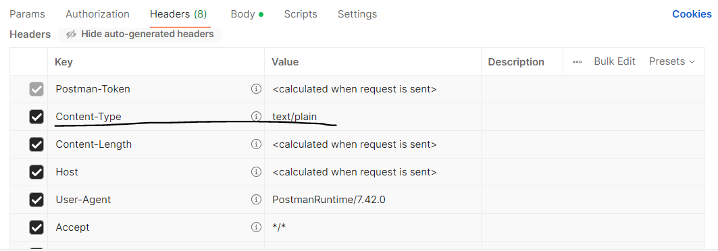718x251 pixels.
Task: Select the User-Agent key cell
Action: [156, 200]
